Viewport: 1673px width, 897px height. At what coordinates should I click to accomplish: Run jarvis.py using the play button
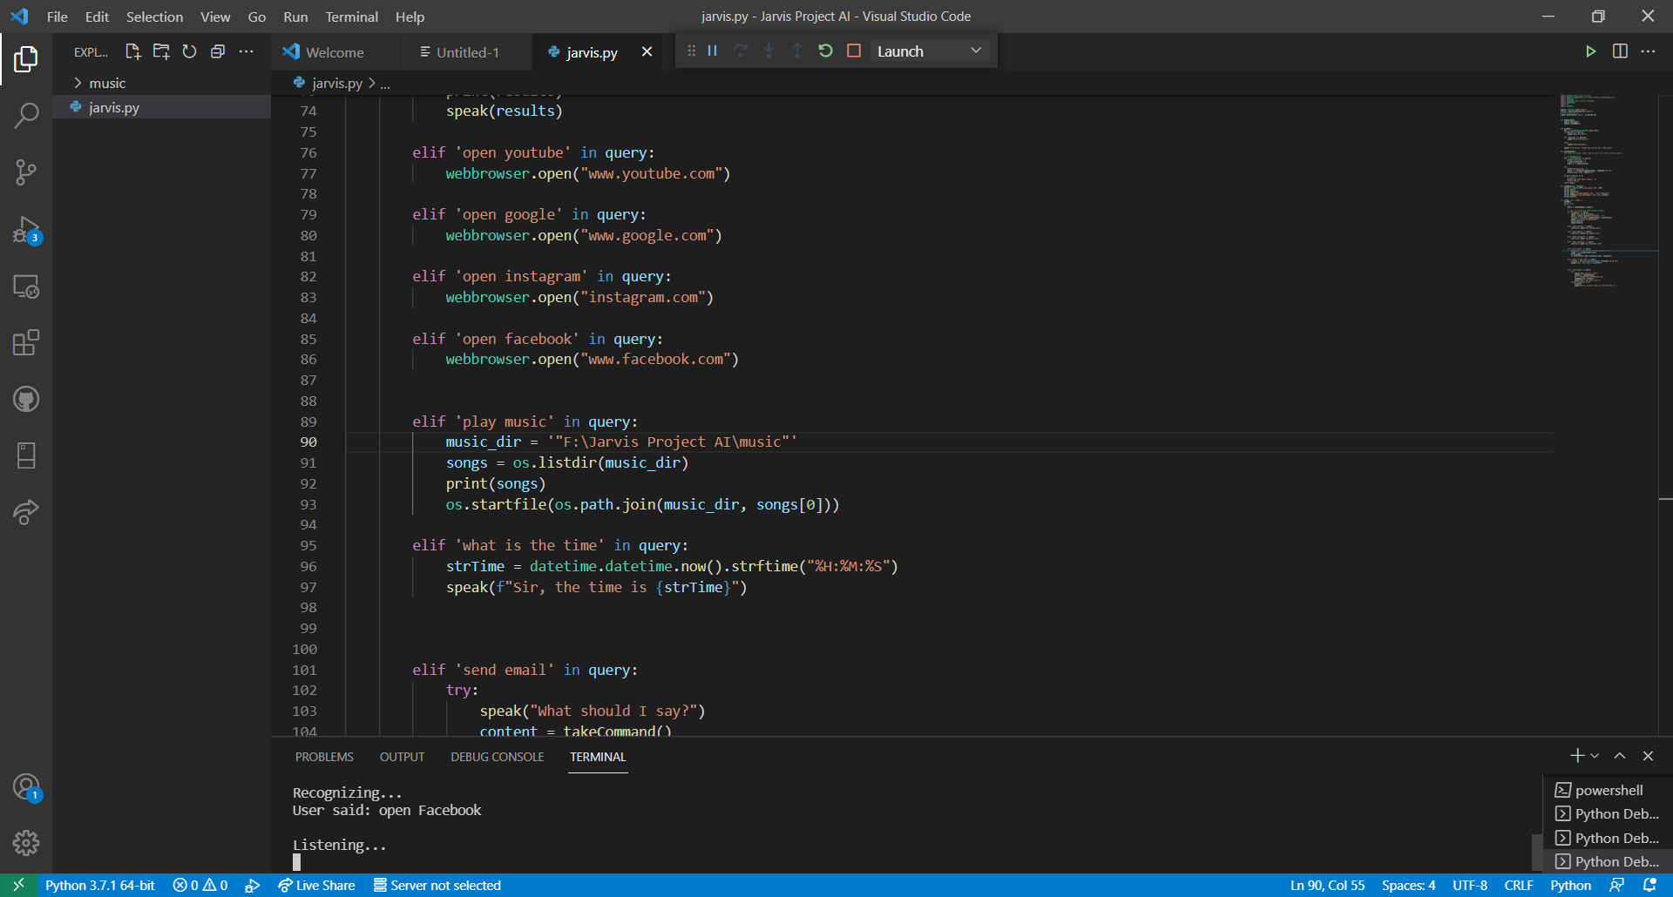[x=1591, y=51]
